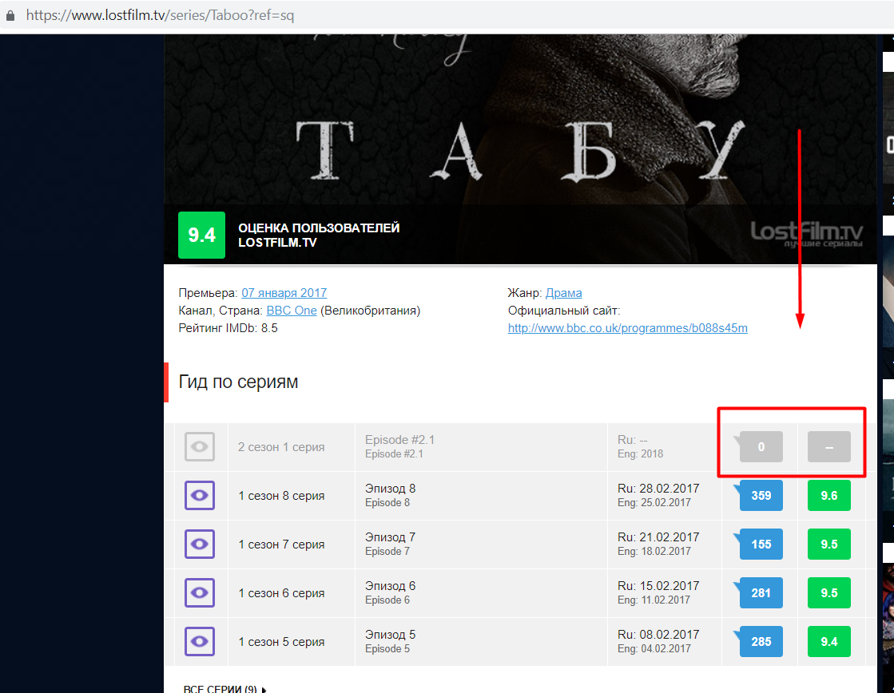Image resolution: width=894 pixels, height=693 pixels.
Task: Open comments badge showing 359
Action: point(761,495)
